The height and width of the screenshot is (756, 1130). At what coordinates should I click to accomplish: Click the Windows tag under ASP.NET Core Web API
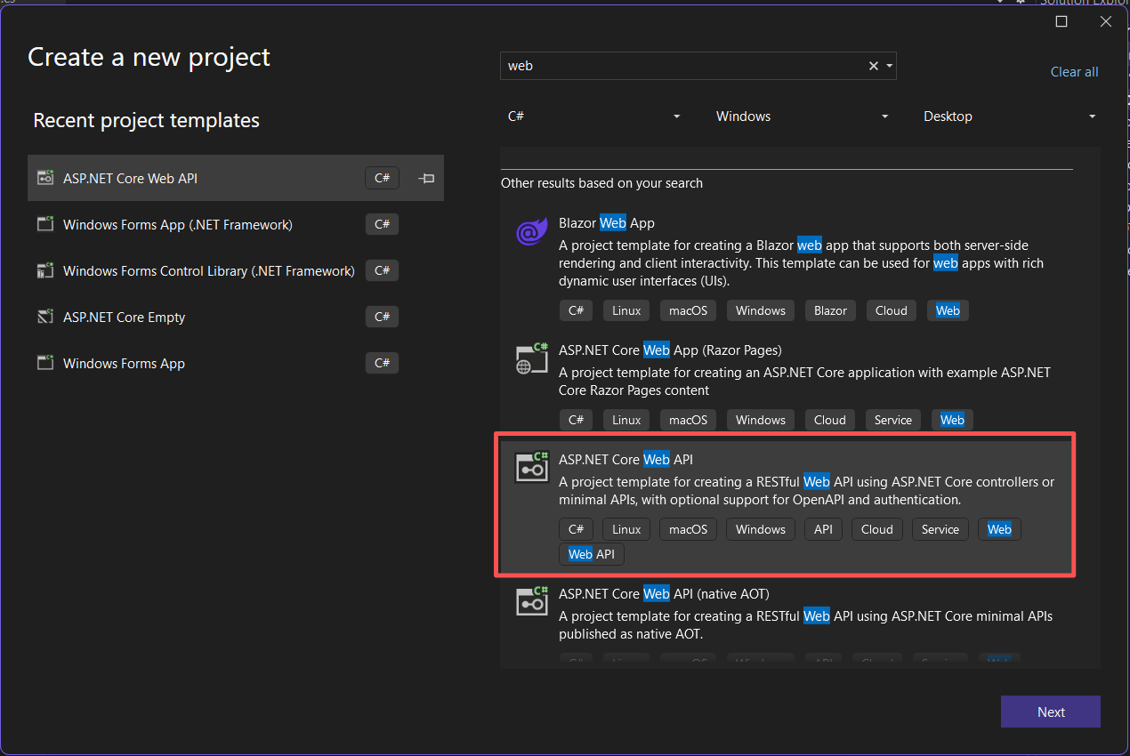[x=761, y=529]
